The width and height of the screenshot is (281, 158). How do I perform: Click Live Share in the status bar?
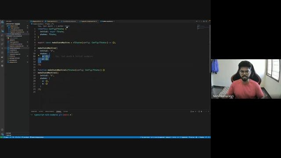coord(25,137)
